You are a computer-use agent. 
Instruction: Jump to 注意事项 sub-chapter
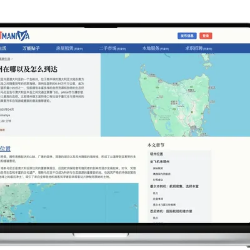click(158, 199)
